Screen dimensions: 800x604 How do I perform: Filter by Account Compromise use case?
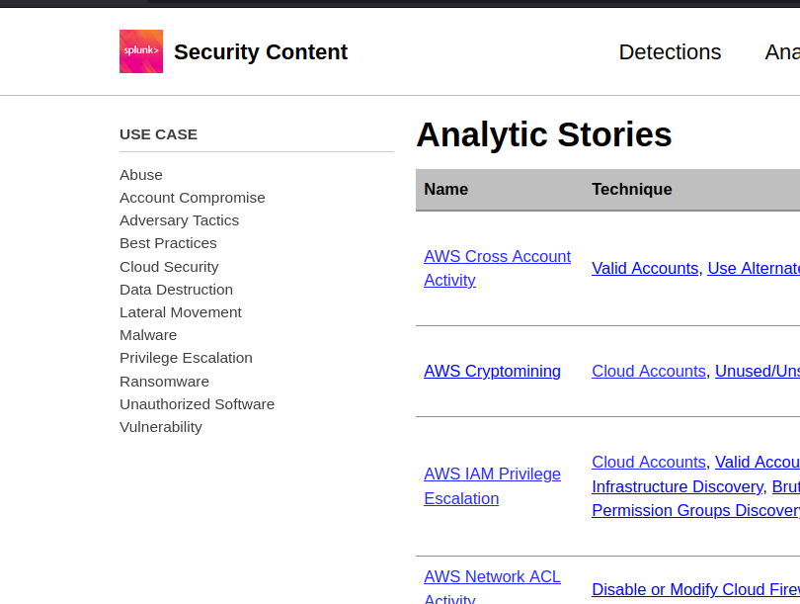193,198
